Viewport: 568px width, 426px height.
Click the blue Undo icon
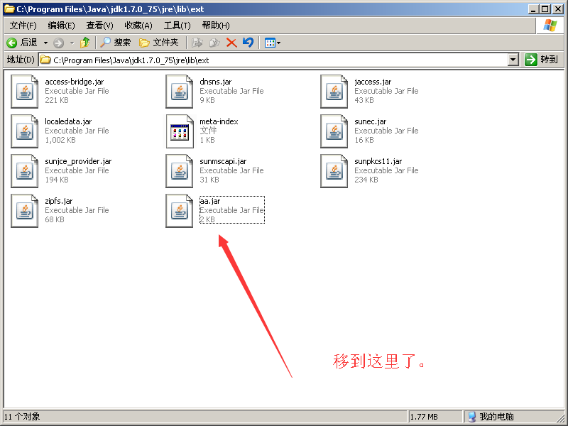click(248, 43)
